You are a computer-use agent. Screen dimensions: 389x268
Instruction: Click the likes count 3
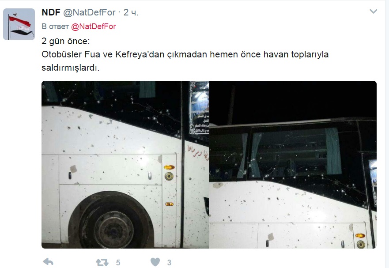tap(169, 262)
